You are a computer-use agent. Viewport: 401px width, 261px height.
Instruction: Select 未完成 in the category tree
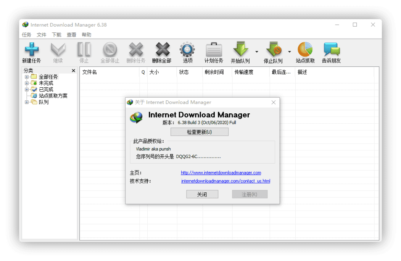[46, 83]
